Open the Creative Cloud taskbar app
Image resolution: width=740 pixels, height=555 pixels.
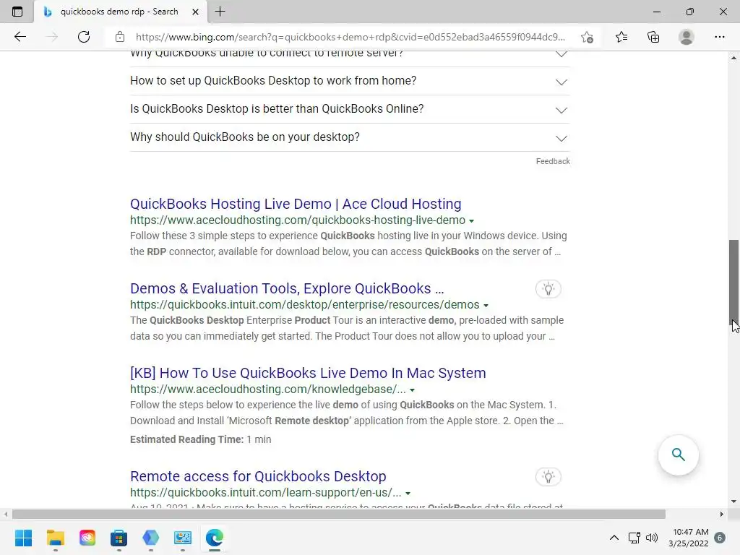87,538
